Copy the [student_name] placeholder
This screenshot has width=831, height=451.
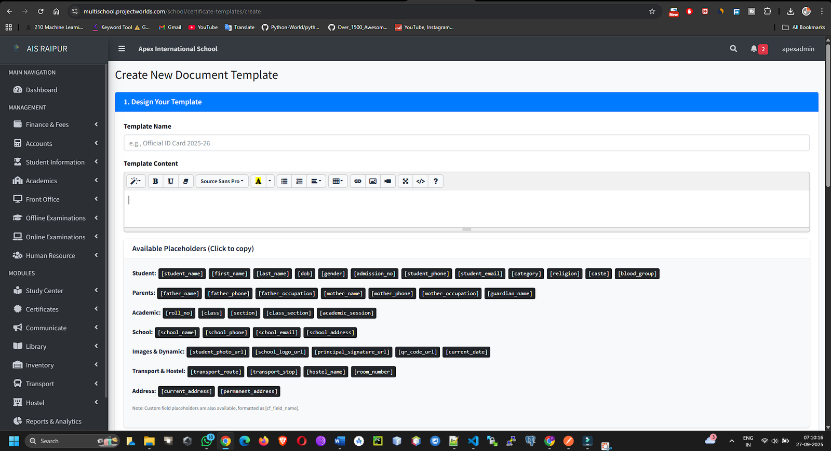[182, 274]
